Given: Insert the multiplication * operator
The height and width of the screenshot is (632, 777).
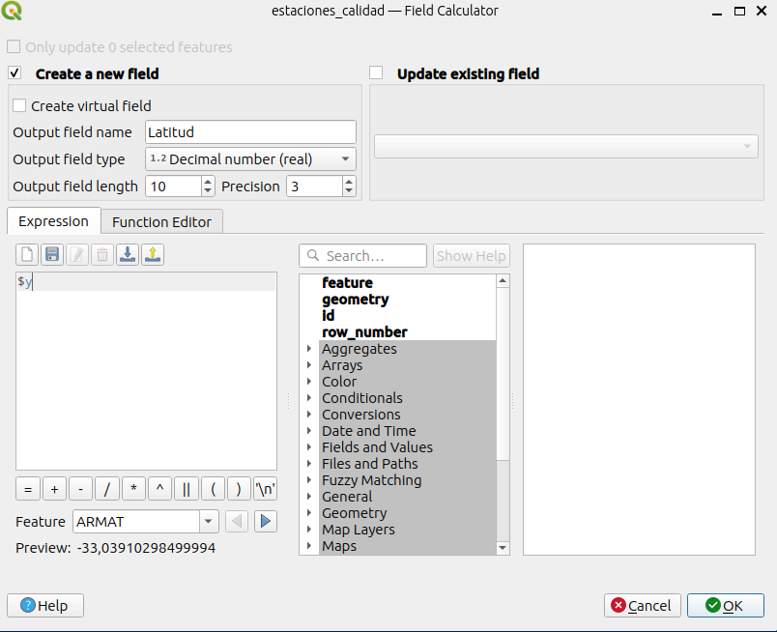Looking at the screenshot, I should pos(133,489).
